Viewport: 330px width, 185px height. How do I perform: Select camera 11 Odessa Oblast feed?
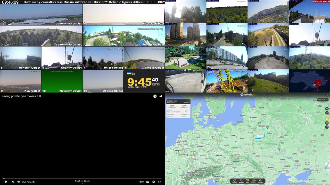(103, 81)
